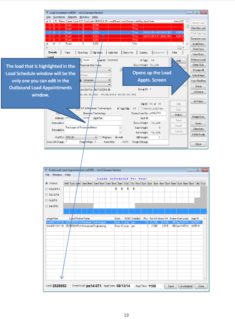Click the Outbound Load Appointments title icon
The image size is (235, 319).
[x=46, y=170]
